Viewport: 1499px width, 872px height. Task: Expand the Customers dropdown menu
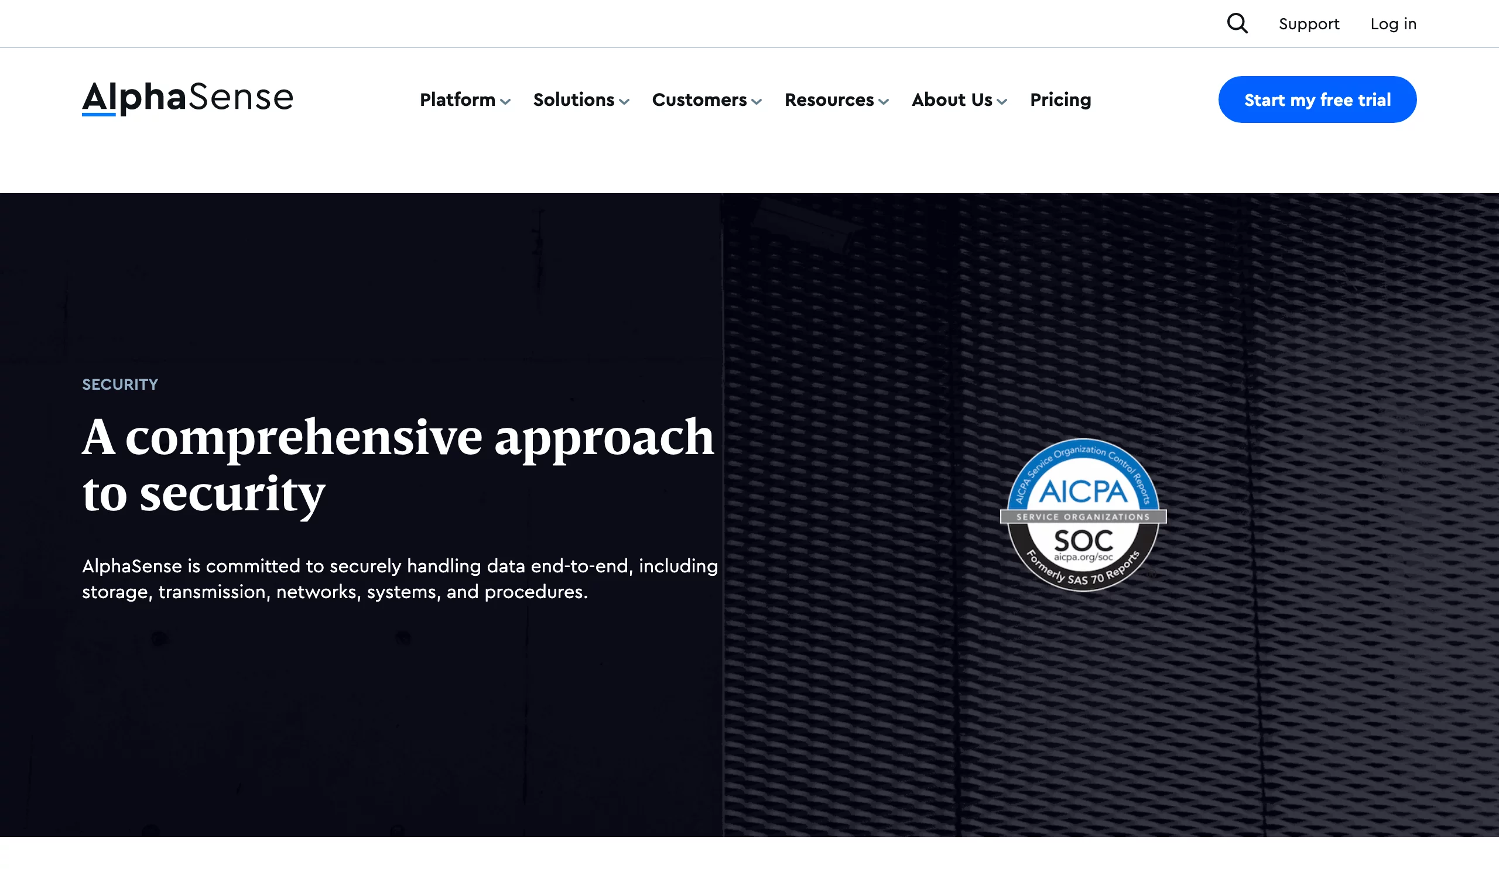pyautogui.click(x=707, y=99)
